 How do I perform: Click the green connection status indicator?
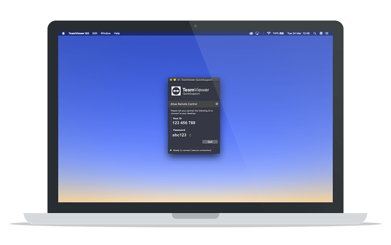[x=171, y=150]
